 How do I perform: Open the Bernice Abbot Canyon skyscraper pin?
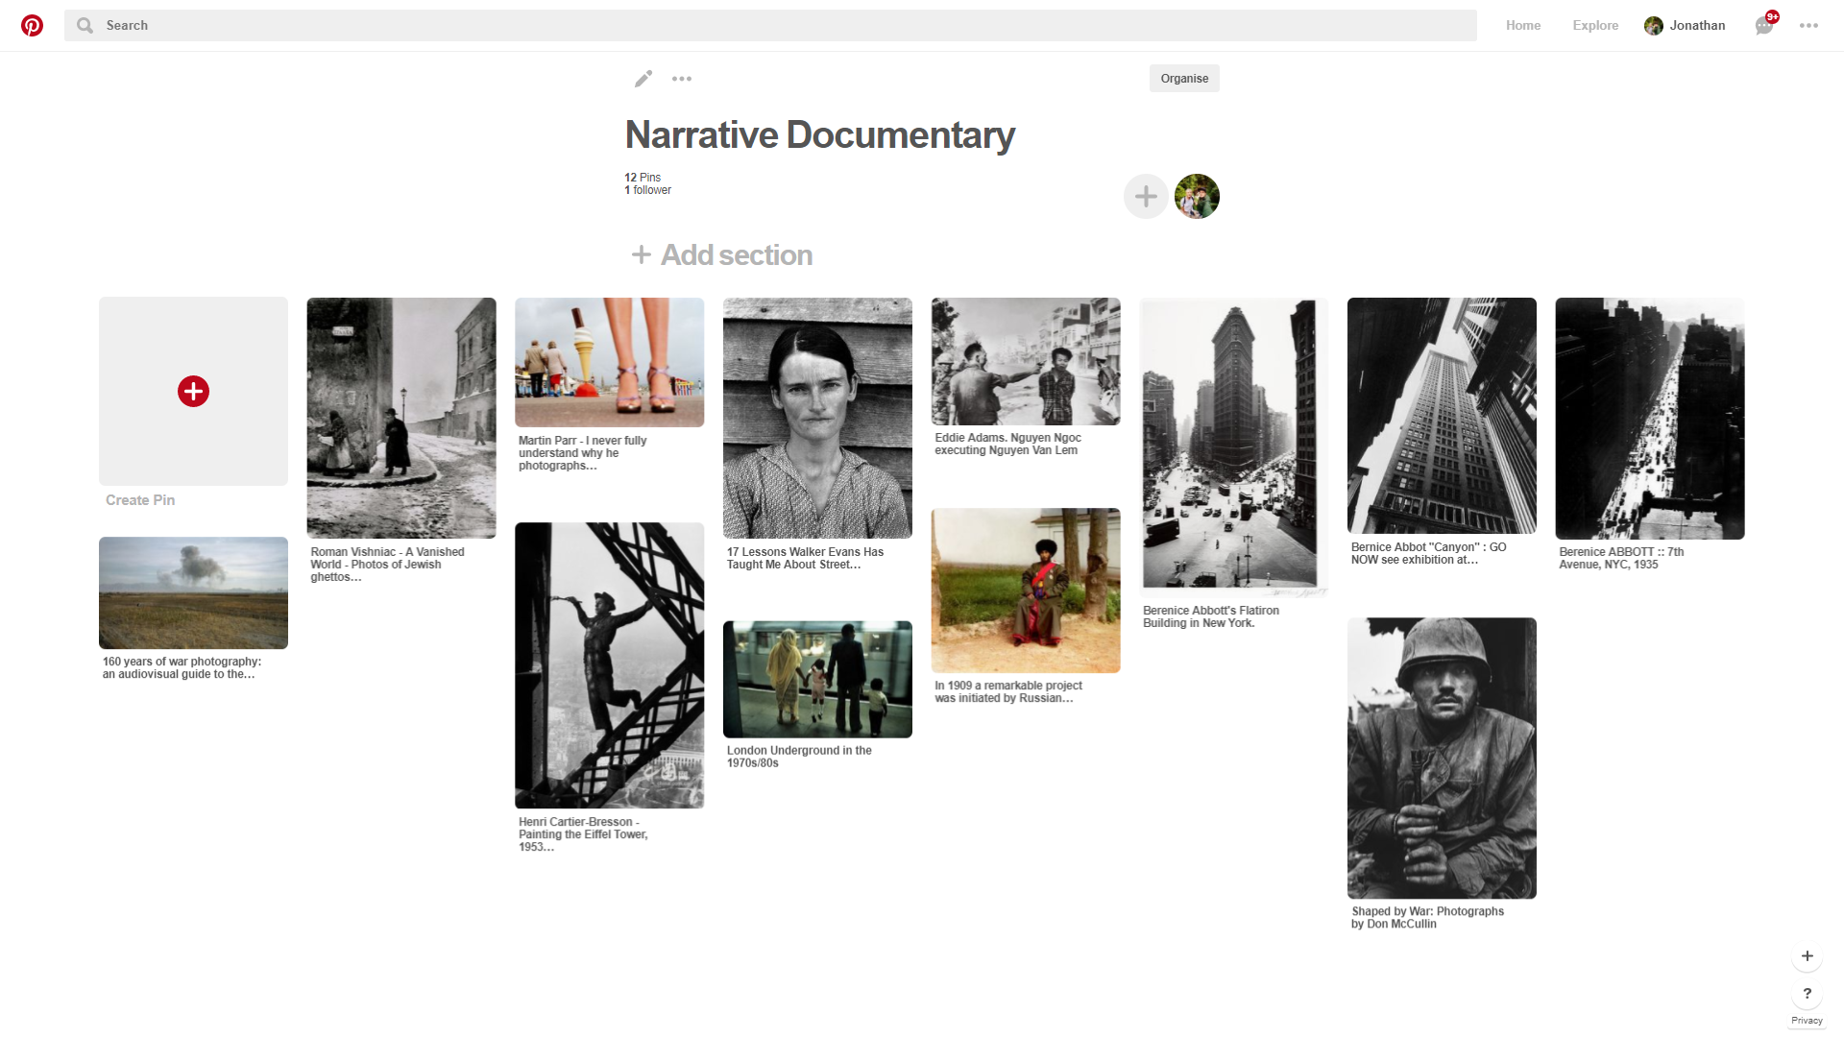click(x=1442, y=416)
